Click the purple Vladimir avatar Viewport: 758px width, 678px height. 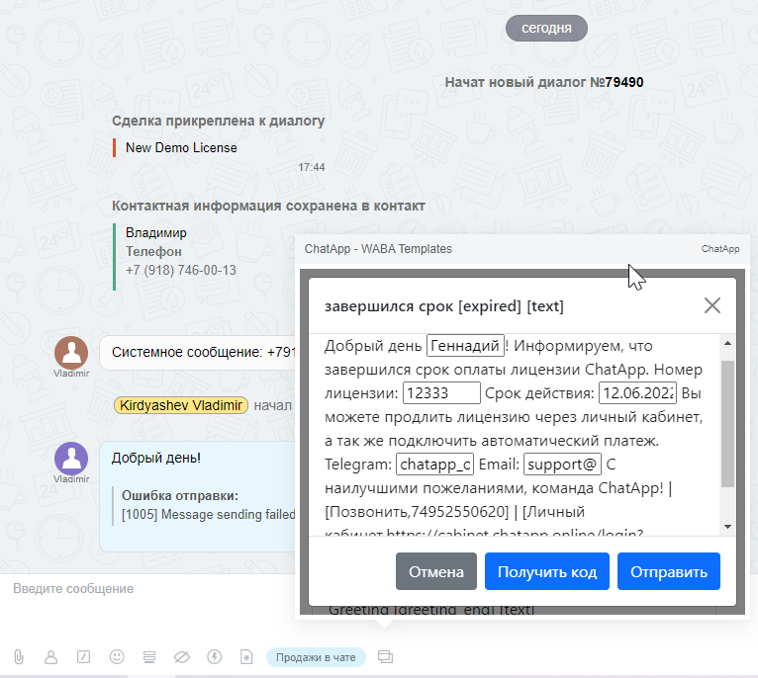pos(71,459)
